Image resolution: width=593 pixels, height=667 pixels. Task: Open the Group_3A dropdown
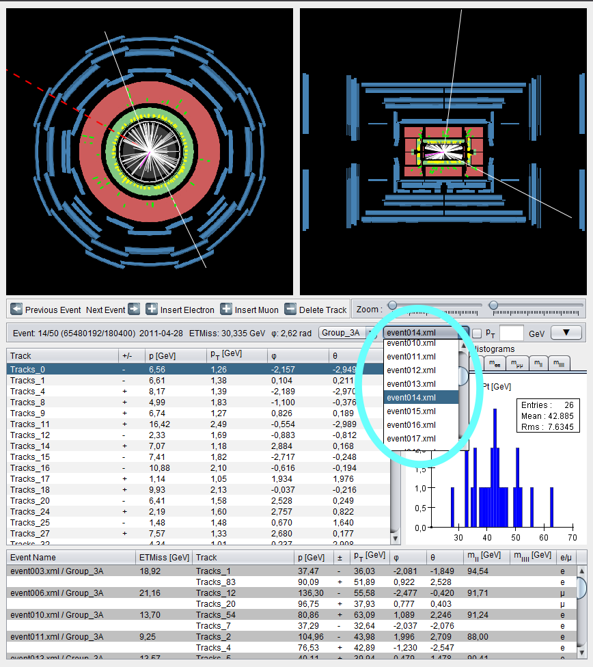pyautogui.click(x=346, y=333)
